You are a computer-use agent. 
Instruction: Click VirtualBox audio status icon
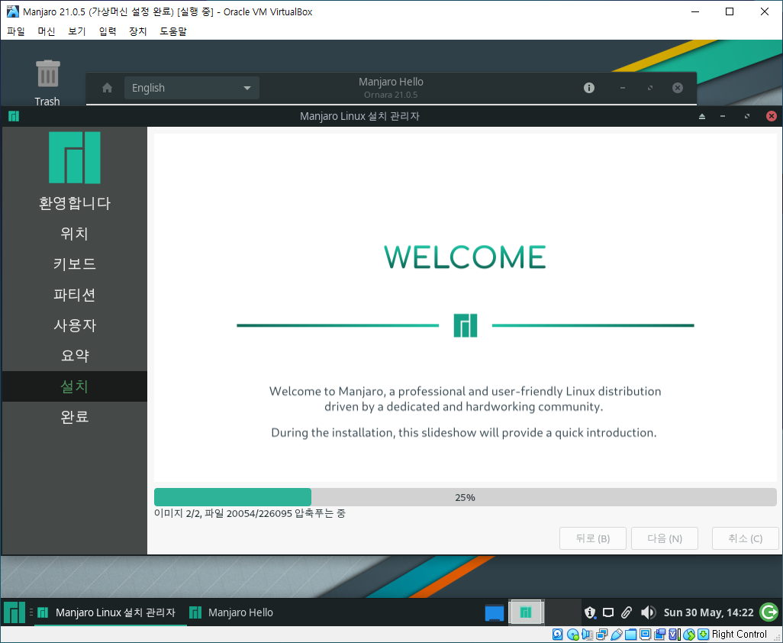click(x=588, y=635)
